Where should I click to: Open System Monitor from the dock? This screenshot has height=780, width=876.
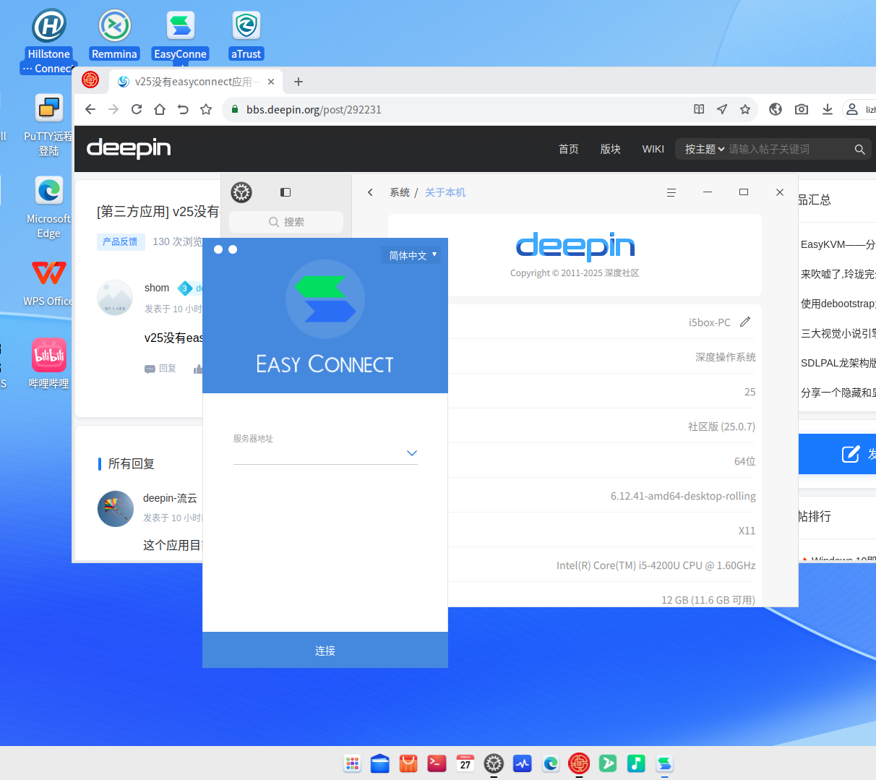coord(523,763)
